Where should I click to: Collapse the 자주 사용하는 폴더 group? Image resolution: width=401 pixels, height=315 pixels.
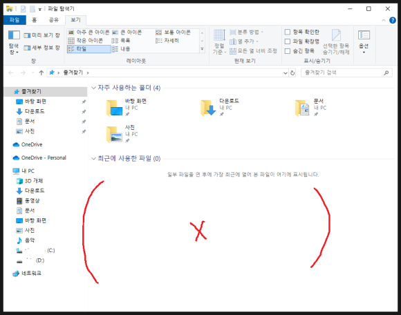tap(93, 88)
